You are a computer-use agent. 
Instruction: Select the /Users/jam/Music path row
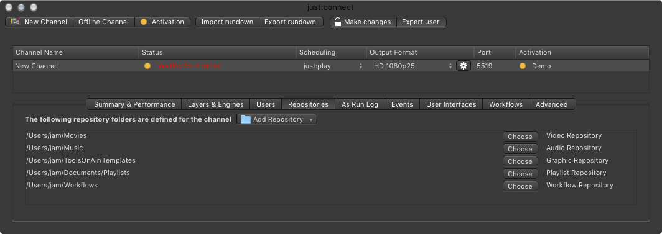click(x=55, y=148)
